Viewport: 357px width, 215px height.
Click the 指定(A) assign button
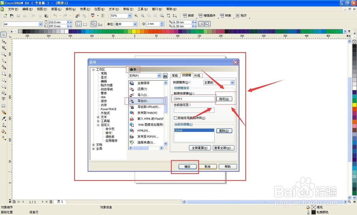224,99
